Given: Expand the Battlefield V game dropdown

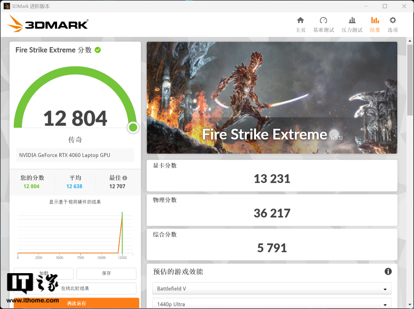Looking at the screenshot, I should 272,288.
